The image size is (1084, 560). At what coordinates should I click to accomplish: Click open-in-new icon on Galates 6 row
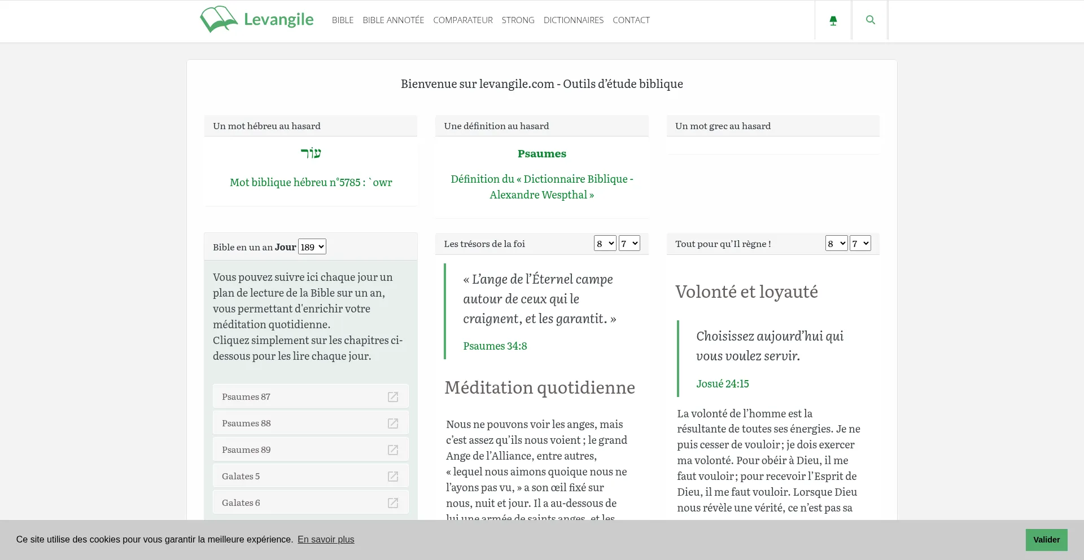pos(393,502)
